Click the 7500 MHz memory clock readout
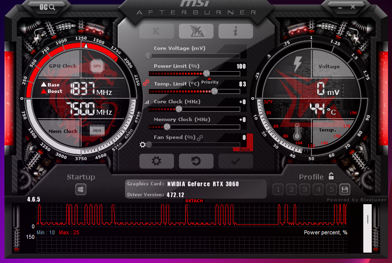This screenshot has height=263, width=392. pyautogui.click(x=89, y=109)
